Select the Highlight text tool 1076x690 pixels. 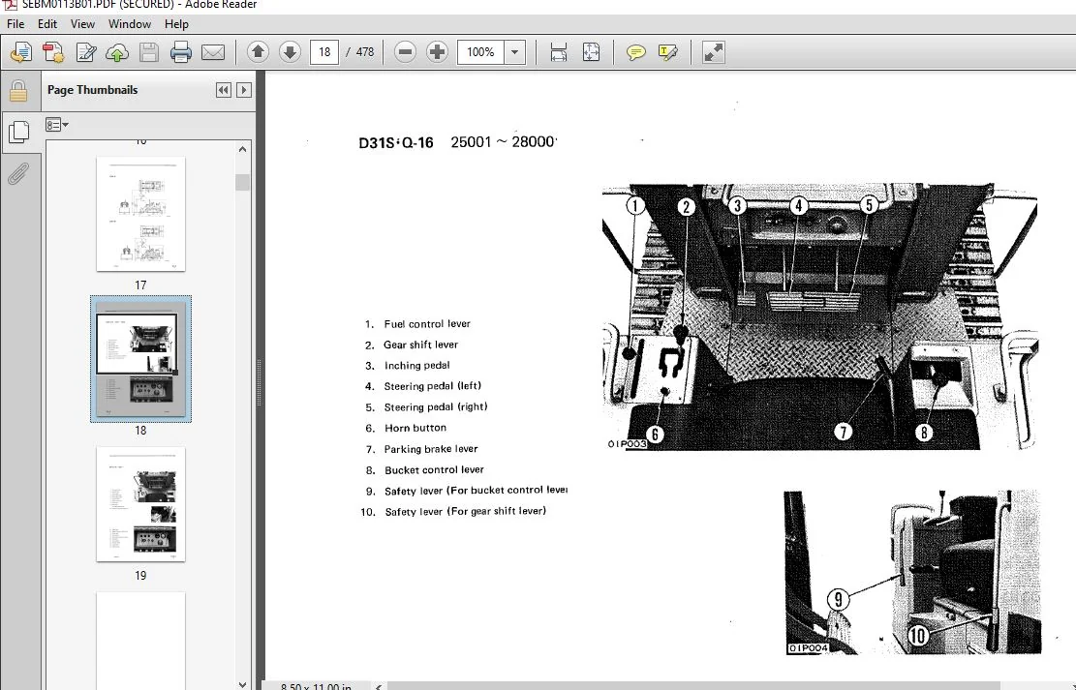click(667, 52)
